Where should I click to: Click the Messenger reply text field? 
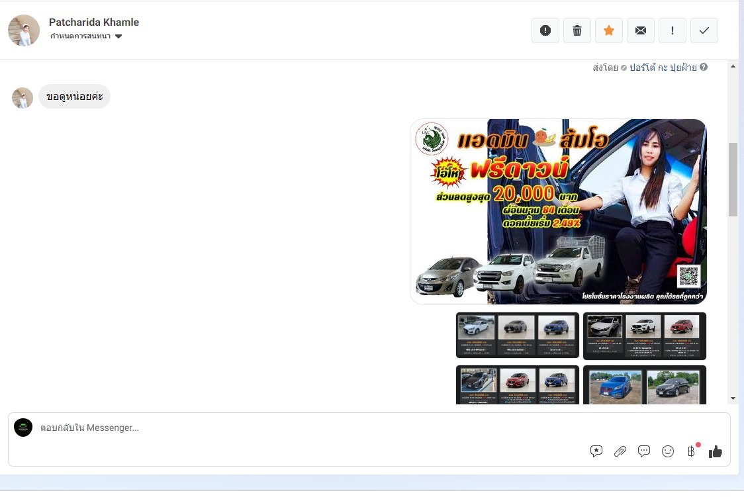pos(298,428)
